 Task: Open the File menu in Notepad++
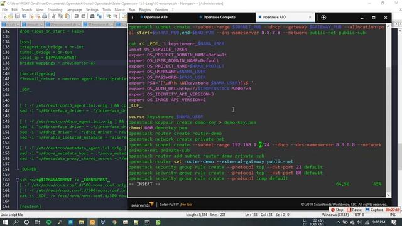(4, 10)
